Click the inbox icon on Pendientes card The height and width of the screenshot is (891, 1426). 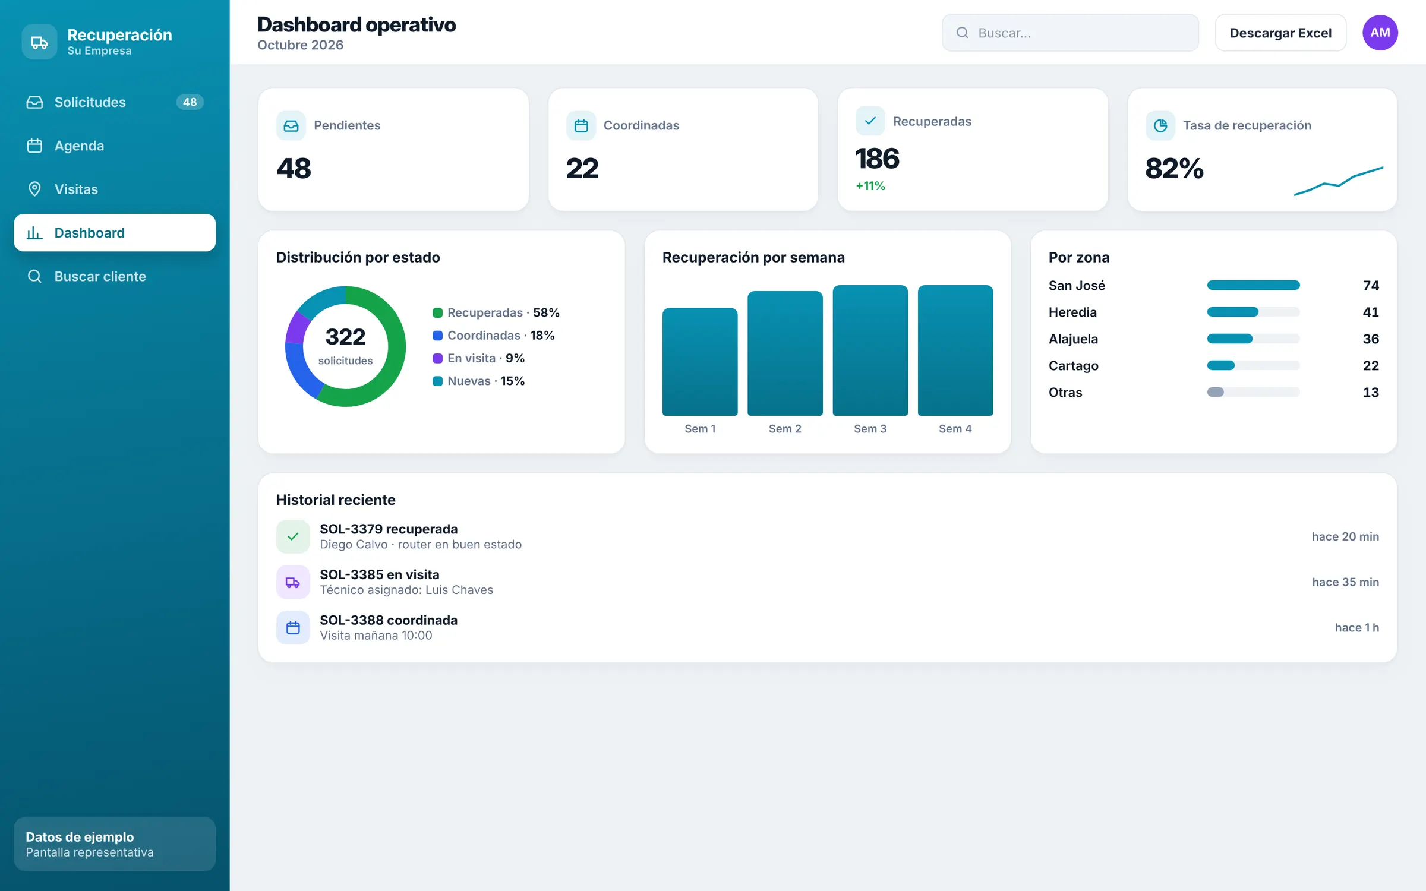291,125
